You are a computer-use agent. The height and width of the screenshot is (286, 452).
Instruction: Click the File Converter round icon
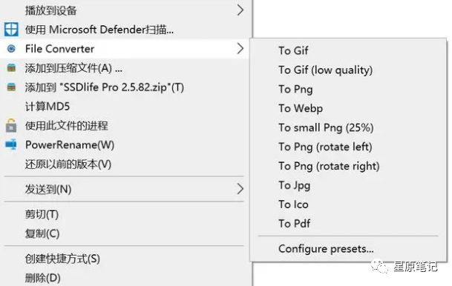click(11, 49)
